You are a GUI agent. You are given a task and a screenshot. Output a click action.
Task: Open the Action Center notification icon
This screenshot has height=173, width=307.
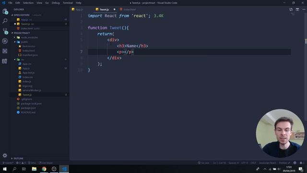pyautogui.click(x=301, y=169)
